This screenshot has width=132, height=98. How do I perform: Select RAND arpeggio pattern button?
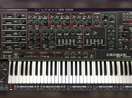(35, 55)
